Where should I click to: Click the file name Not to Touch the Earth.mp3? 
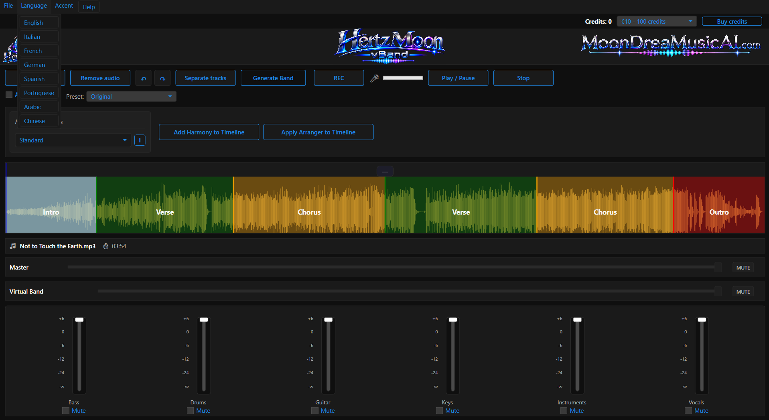tap(58, 246)
